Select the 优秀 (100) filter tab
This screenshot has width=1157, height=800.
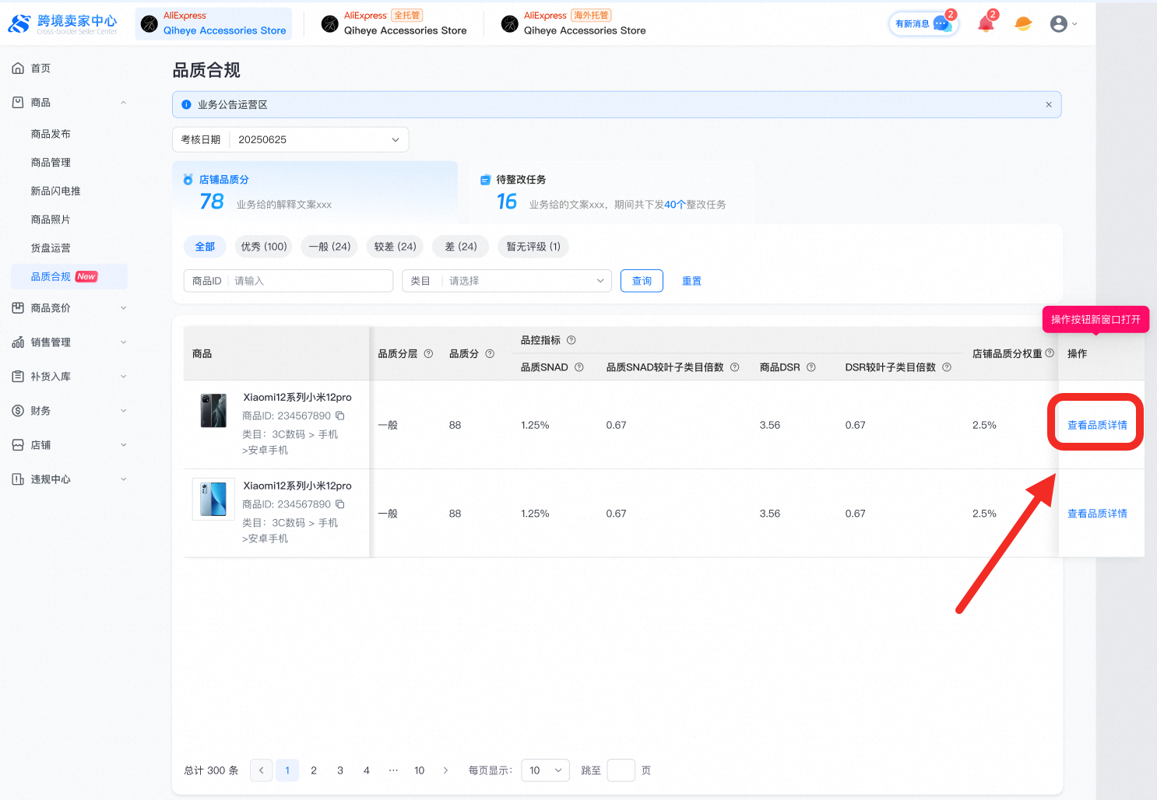click(264, 247)
